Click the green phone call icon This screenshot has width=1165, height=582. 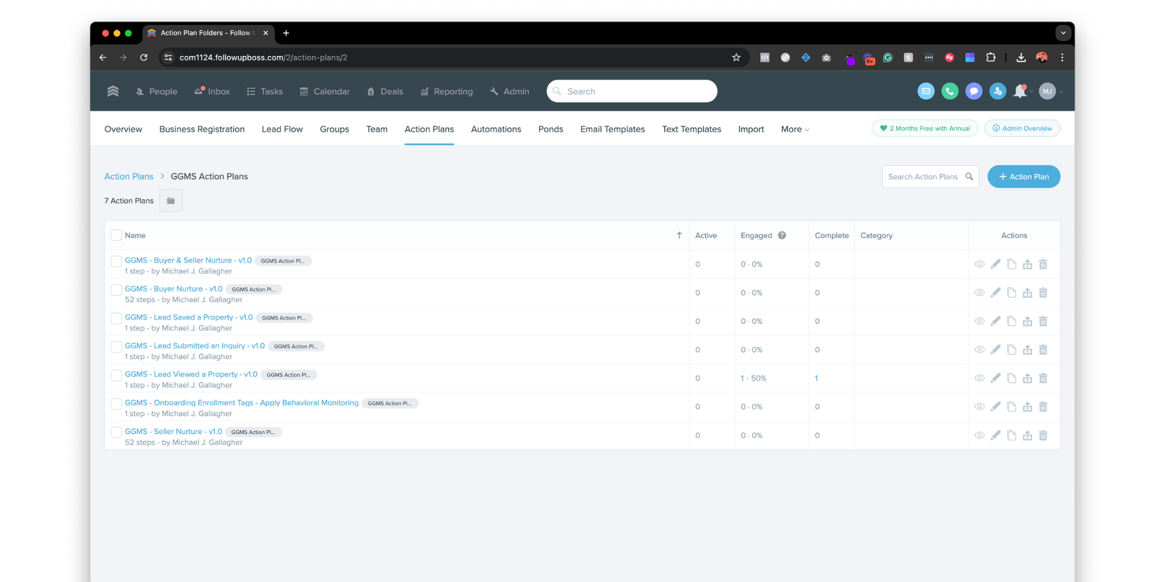tap(949, 91)
